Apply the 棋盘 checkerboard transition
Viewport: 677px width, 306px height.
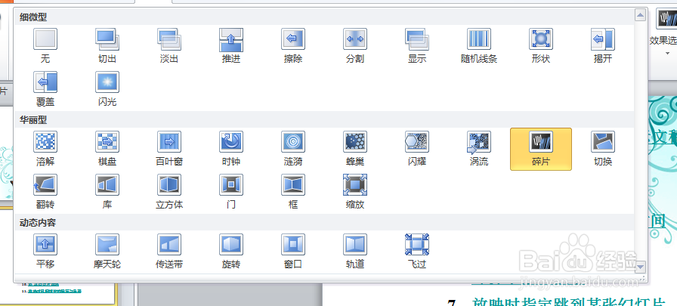pos(107,149)
